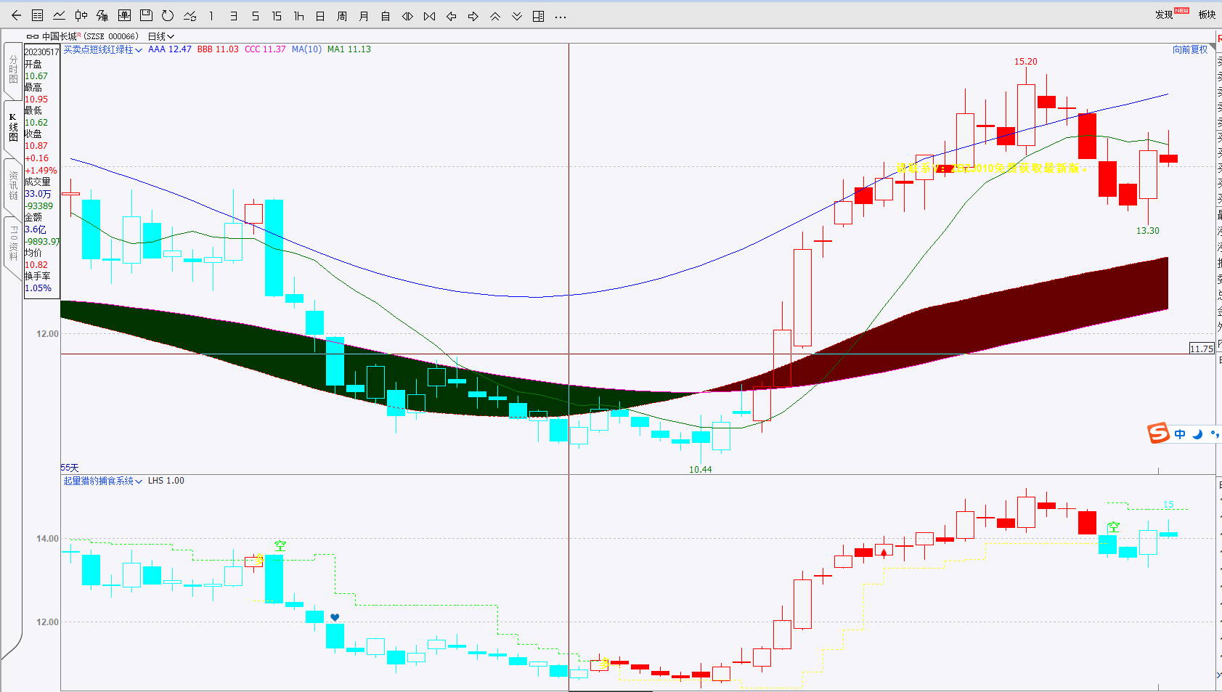Click the blue heart signal marker
1222x692 pixels.
tap(335, 618)
